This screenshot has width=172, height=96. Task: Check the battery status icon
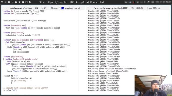(x=153, y=2)
